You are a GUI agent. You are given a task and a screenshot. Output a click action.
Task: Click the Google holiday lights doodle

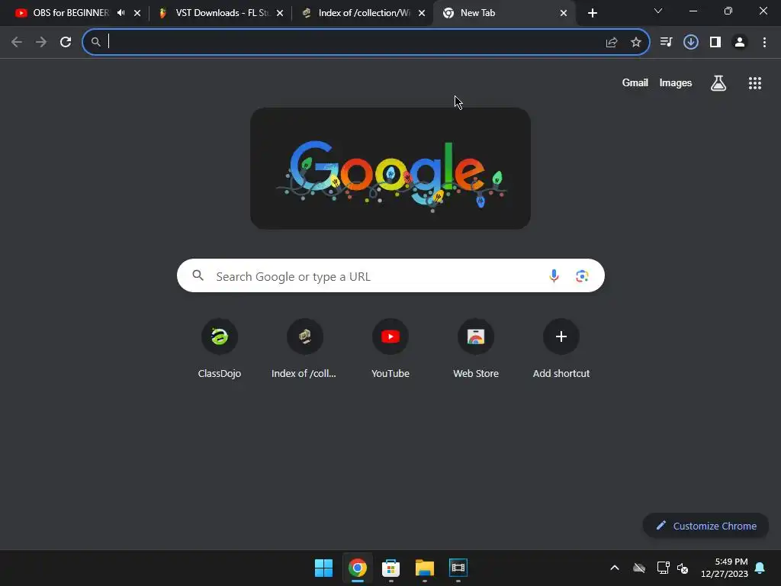pos(390,169)
